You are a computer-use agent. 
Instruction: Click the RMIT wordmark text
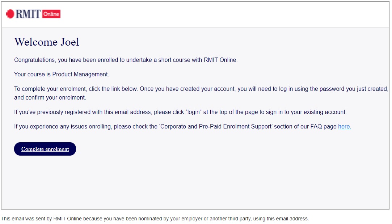coord(27,14)
